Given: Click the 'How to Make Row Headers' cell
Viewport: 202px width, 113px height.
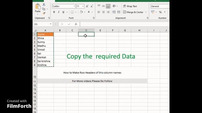Looking at the screenshot, I should 92,73.
